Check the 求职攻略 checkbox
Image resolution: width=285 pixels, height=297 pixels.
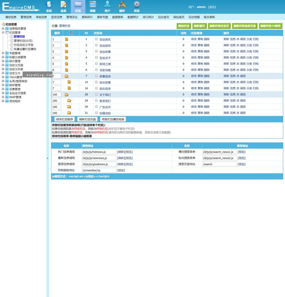96,70
